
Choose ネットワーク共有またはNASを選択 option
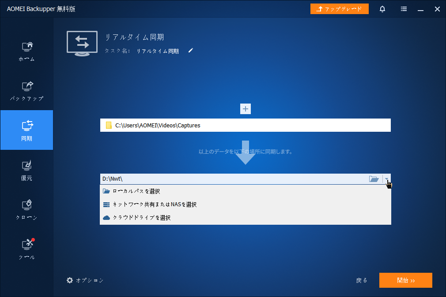click(246, 204)
